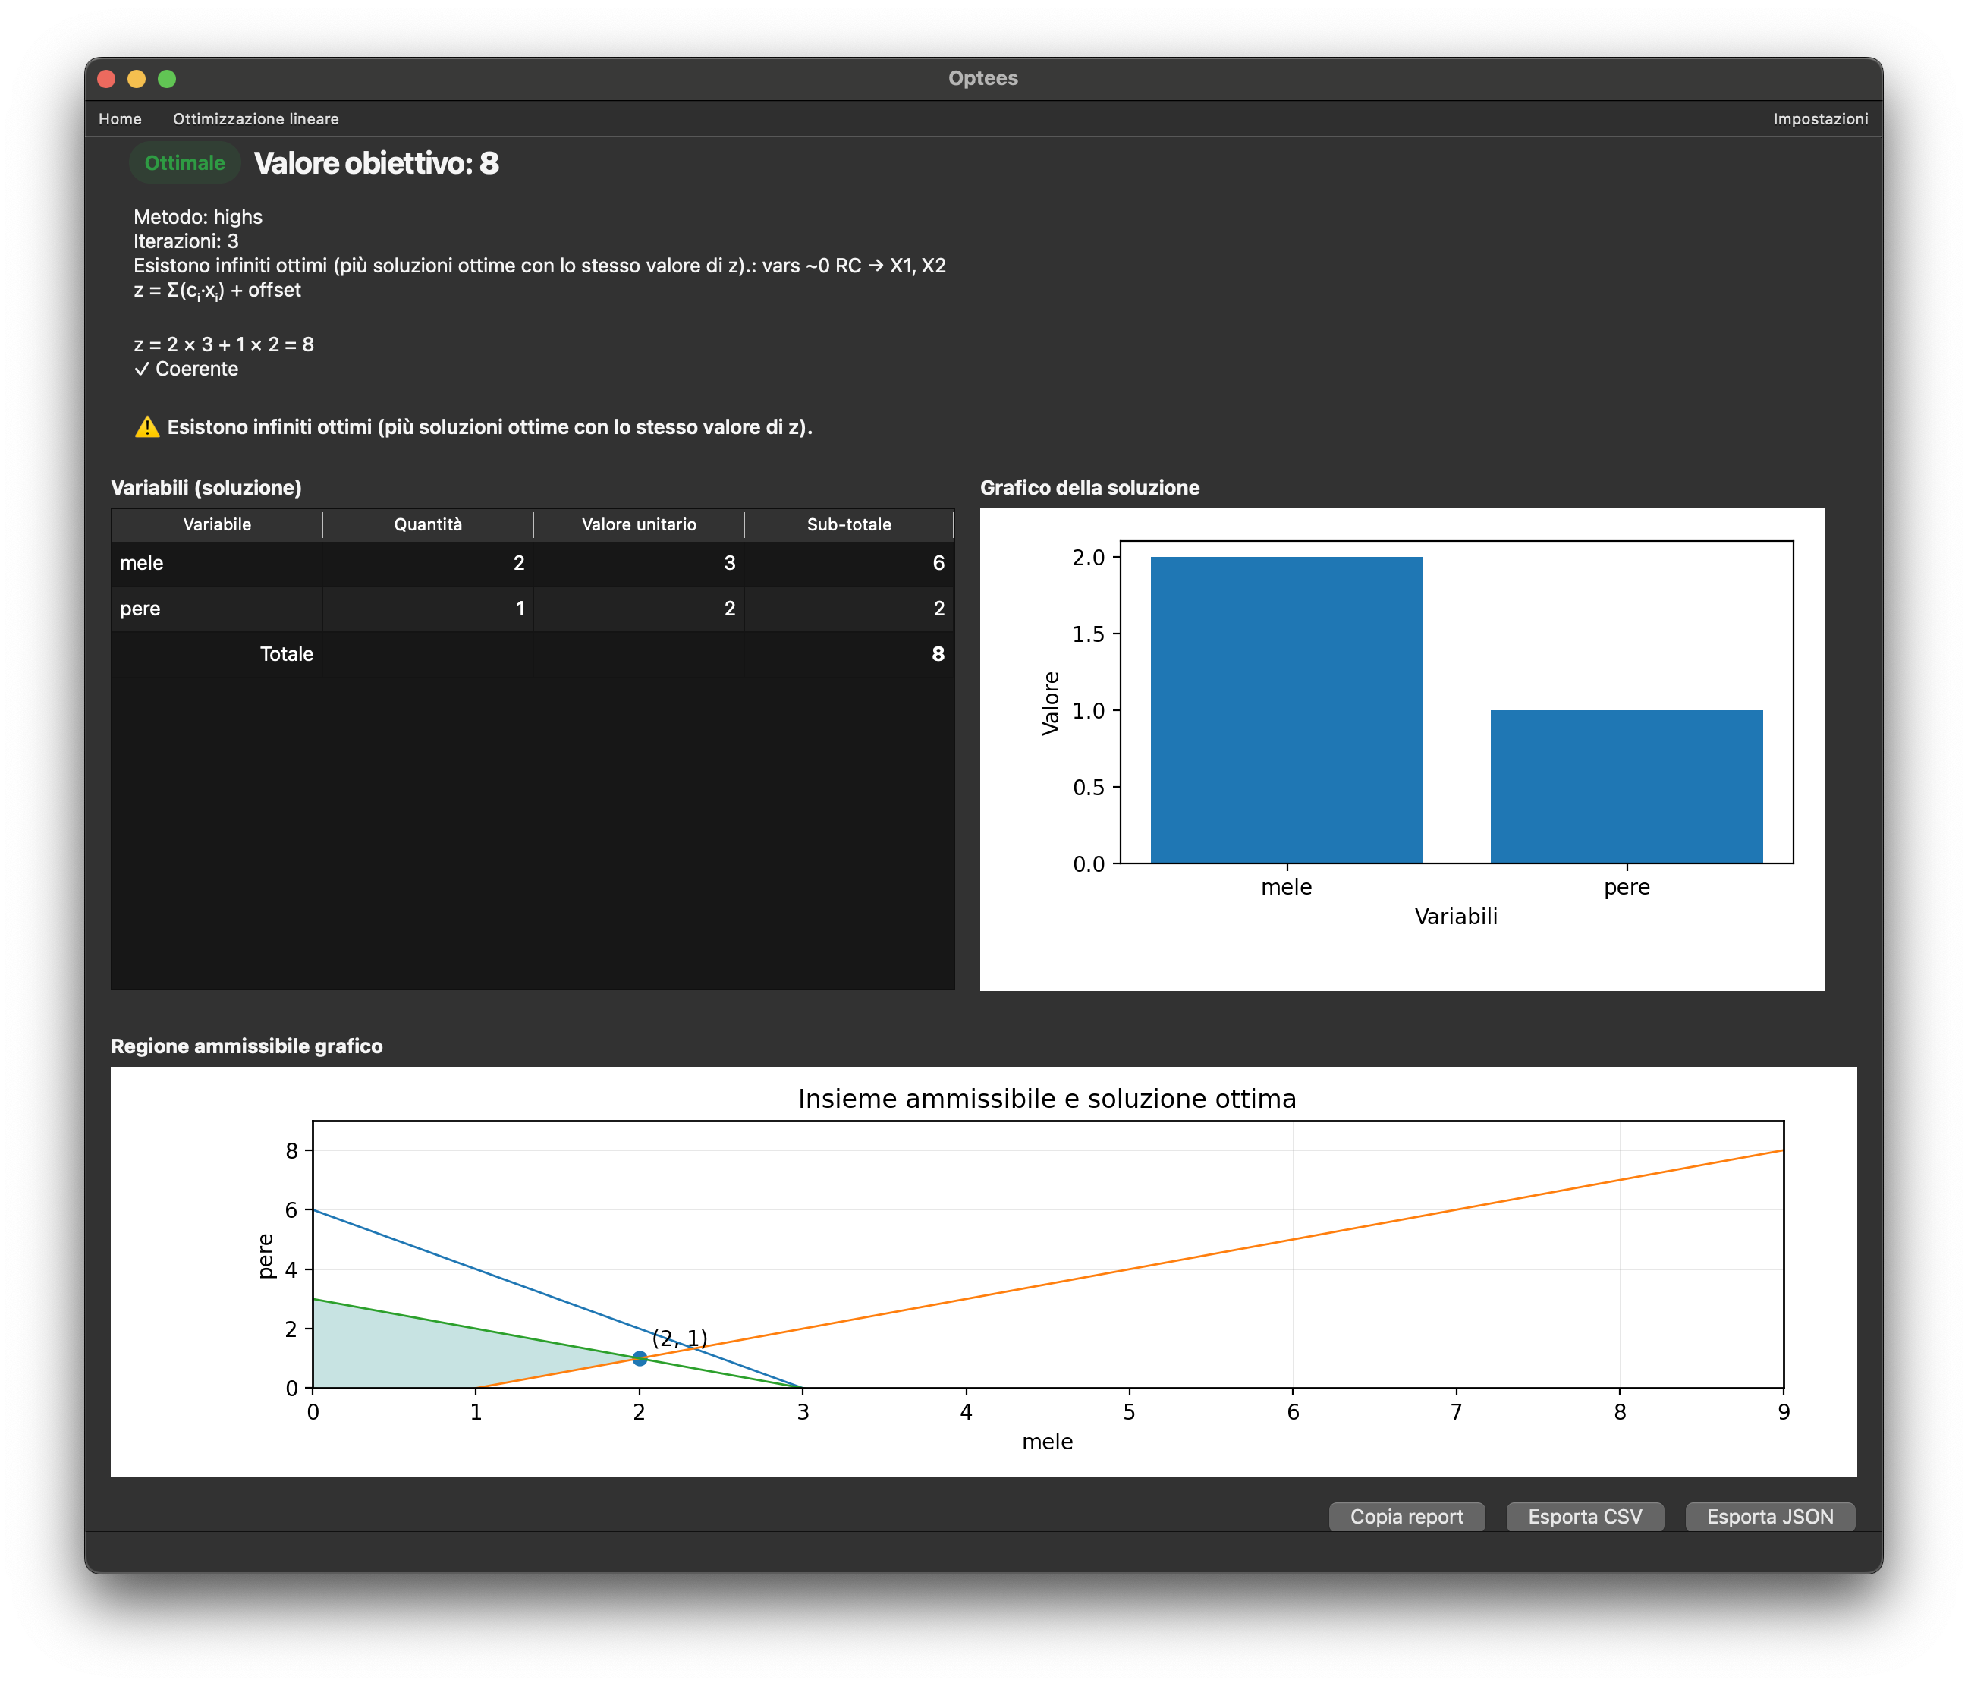
Task: Click the Quantità column header
Action: click(x=427, y=524)
